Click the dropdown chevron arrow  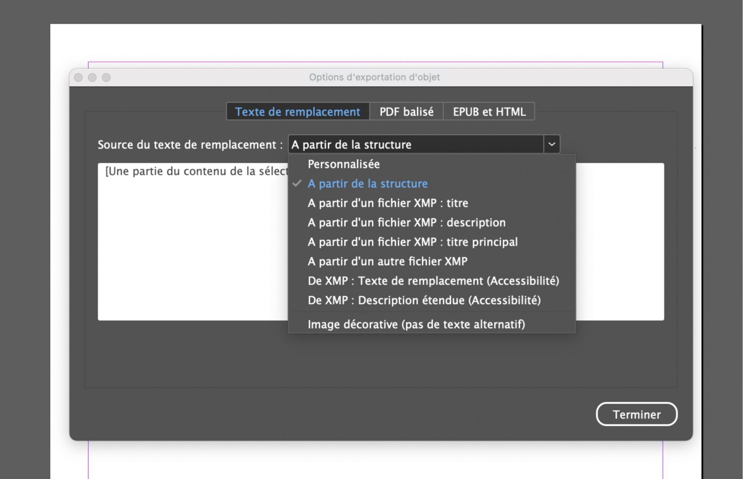click(551, 144)
